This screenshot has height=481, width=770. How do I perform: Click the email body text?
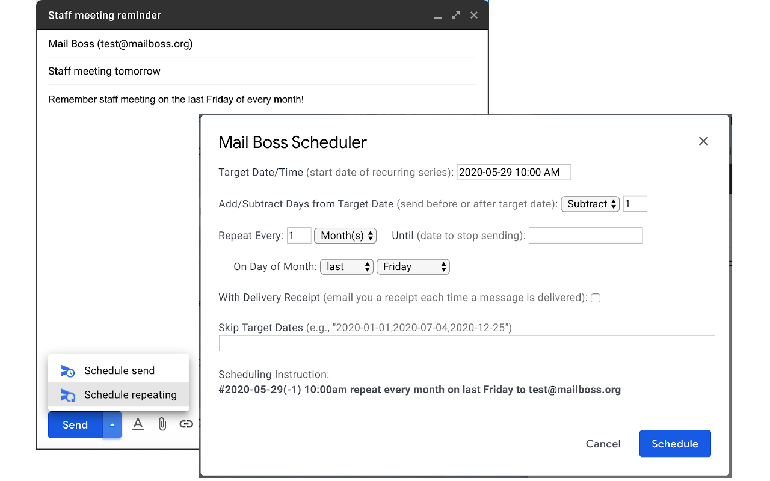click(176, 99)
